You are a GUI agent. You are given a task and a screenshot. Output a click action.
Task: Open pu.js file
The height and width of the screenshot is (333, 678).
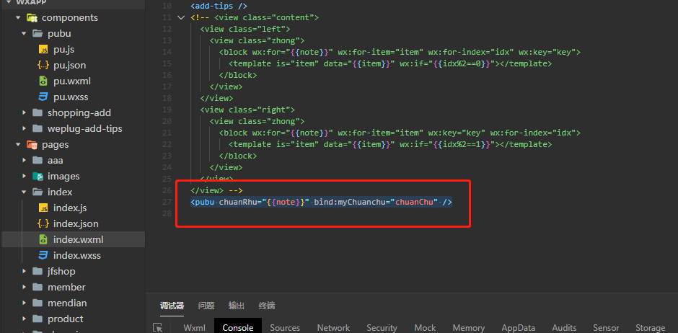pos(64,50)
